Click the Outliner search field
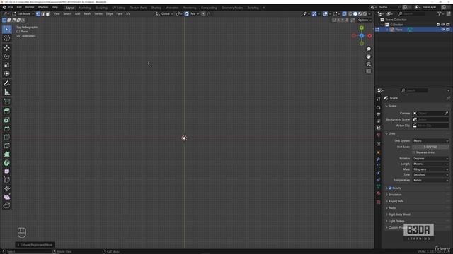 (x=411, y=14)
